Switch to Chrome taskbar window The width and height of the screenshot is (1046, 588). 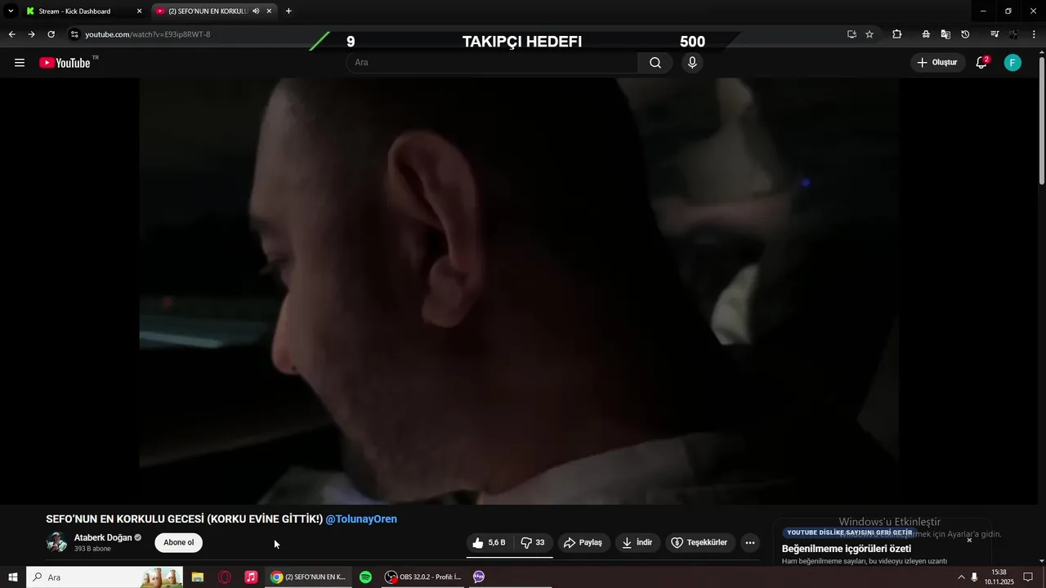pos(309,577)
